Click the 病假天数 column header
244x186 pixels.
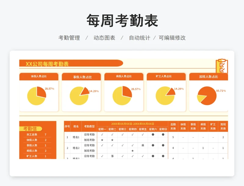coord(203,126)
